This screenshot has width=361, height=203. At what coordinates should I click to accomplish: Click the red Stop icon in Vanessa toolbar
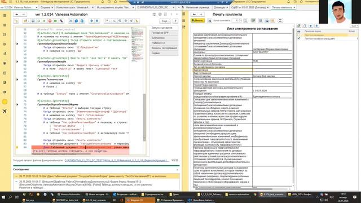(50, 21)
